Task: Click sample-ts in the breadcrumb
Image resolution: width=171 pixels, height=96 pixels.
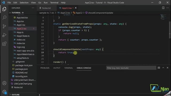Action: 44,13
